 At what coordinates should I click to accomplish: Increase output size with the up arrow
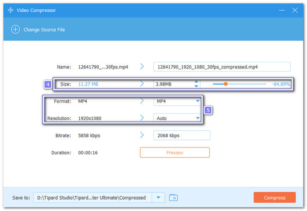196,82
